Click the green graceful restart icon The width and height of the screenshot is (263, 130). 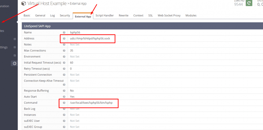coord(249,3)
